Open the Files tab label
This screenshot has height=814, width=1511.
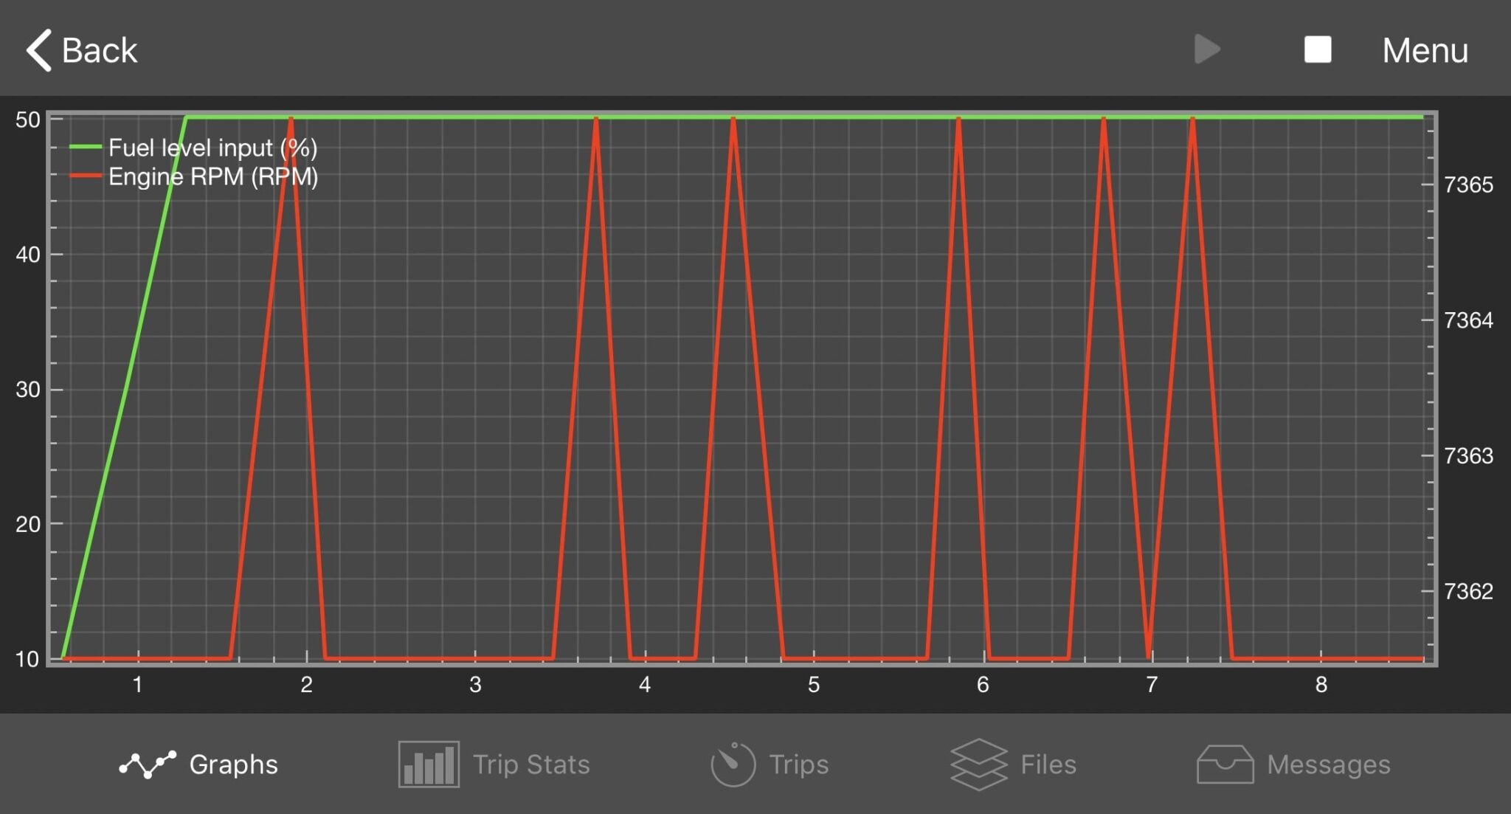[x=1048, y=765]
